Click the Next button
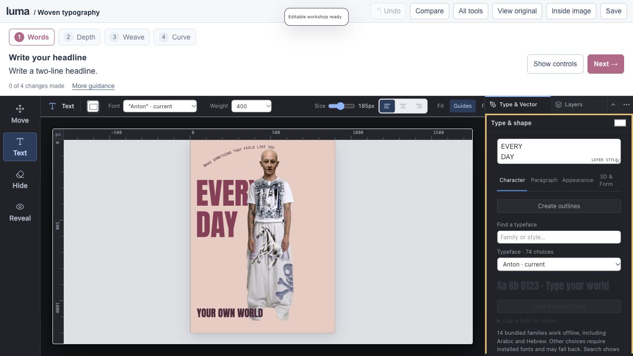The height and width of the screenshot is (356, 633). click(606, 64)
